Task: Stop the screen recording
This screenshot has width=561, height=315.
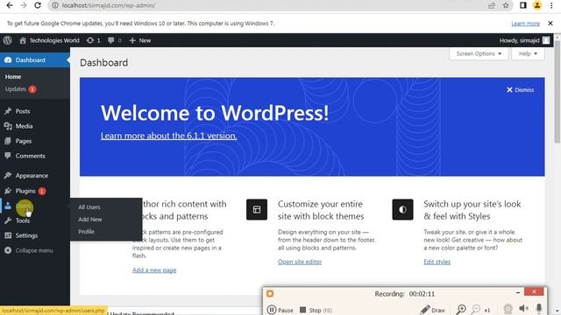Action: (x=316, y=310)
